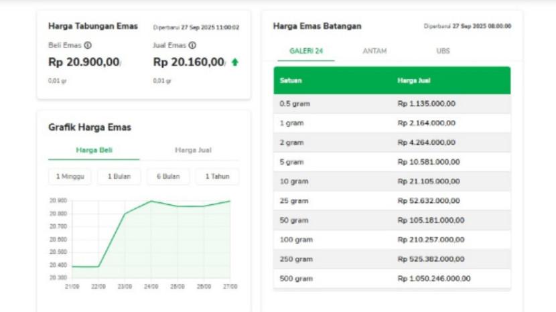Choose the 1 Bulan range button
This screenshot has width=556, height=312.
tap(119, 177)
